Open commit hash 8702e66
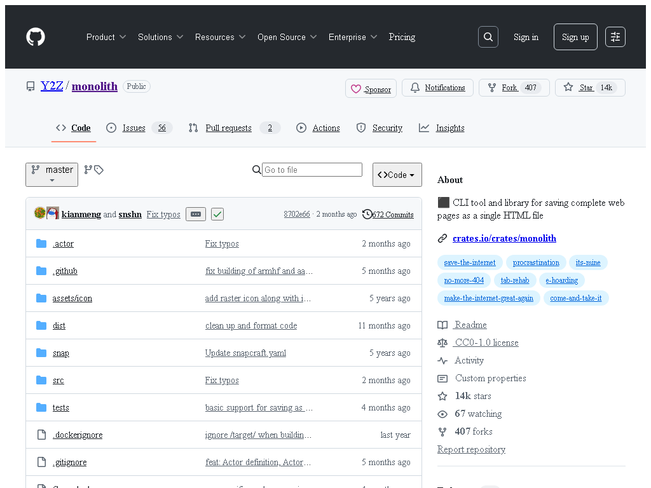The height and width of the screenshot is (488, 651). 297,214
